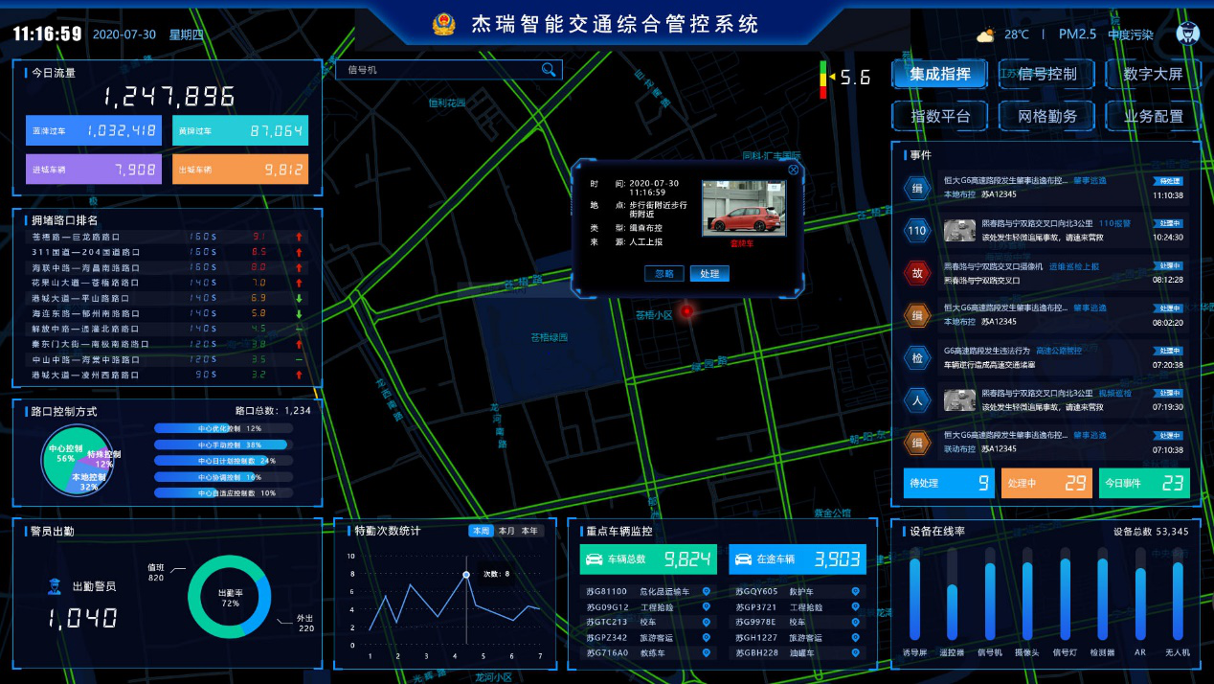Select the 蓝牌过车 1,032,418 tile
This screenshot has width=1214, height=684.
point(93,130)
